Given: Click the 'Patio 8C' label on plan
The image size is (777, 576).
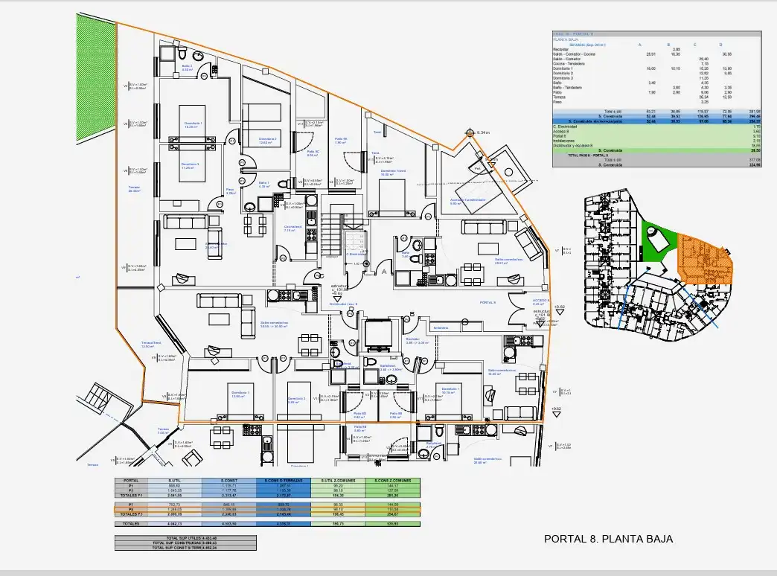Looking at the screenshot, I should (x=313, y=153).
